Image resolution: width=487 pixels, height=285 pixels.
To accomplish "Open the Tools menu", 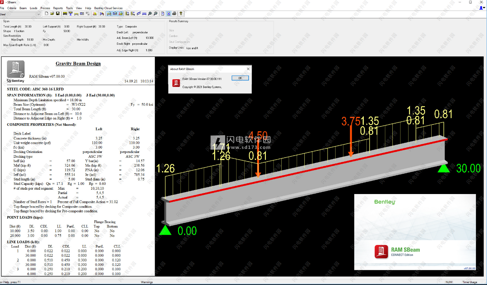I will coord(69,8).
